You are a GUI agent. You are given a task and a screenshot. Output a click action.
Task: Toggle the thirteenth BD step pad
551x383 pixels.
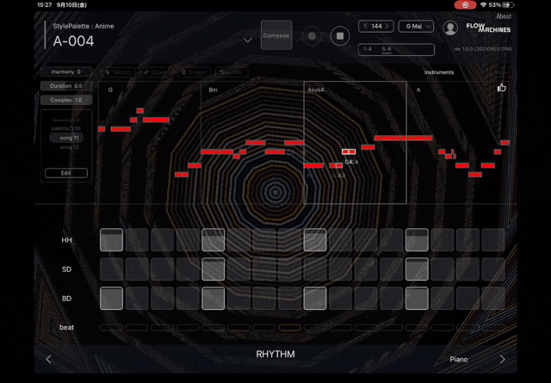[x=417, y=299]
